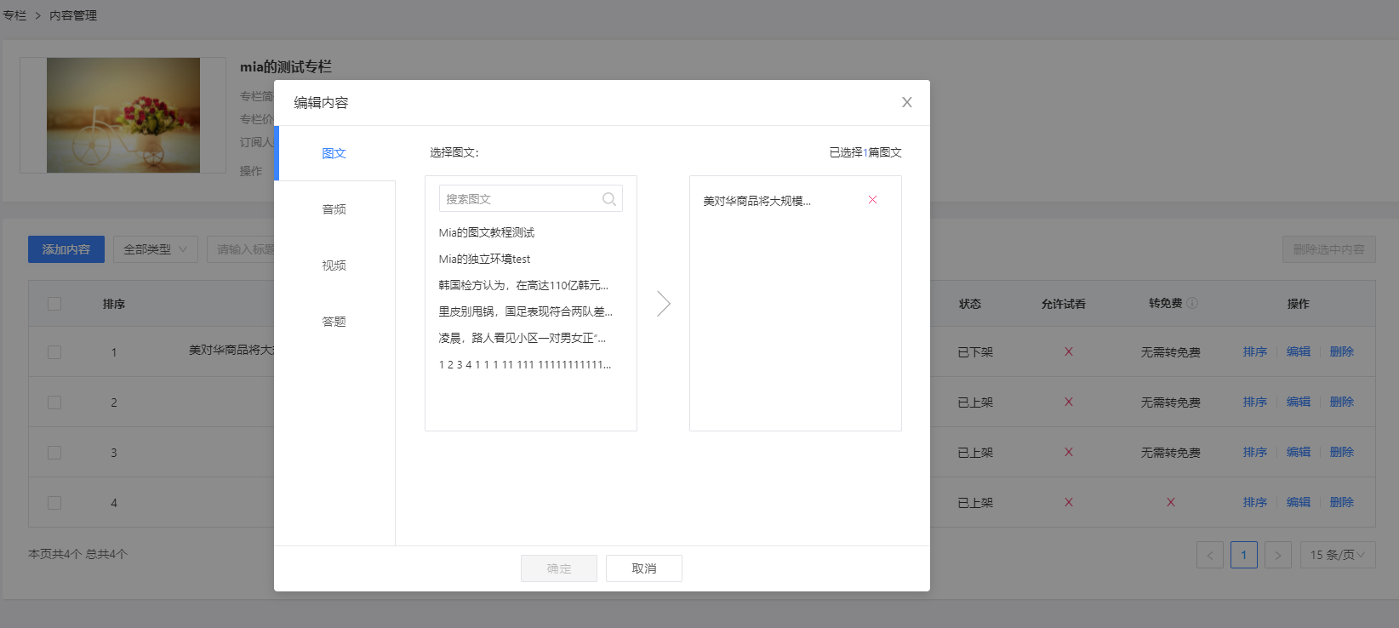Remove selected article 美对华商品将大规模

pos(872,200)
